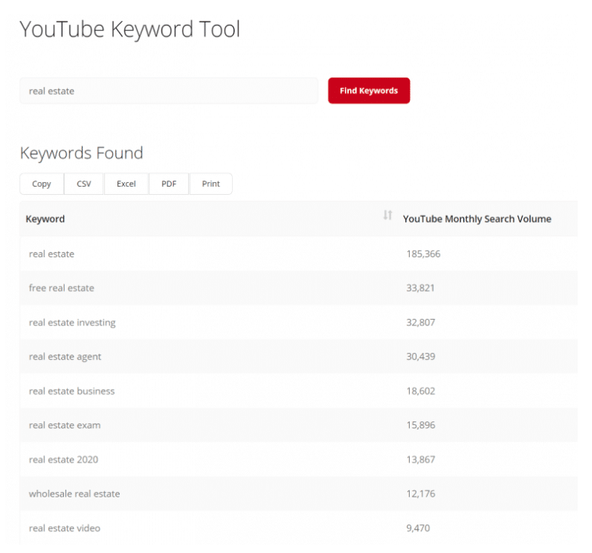Click the YouTube Monthly Search Volume header

coord(477,219)
